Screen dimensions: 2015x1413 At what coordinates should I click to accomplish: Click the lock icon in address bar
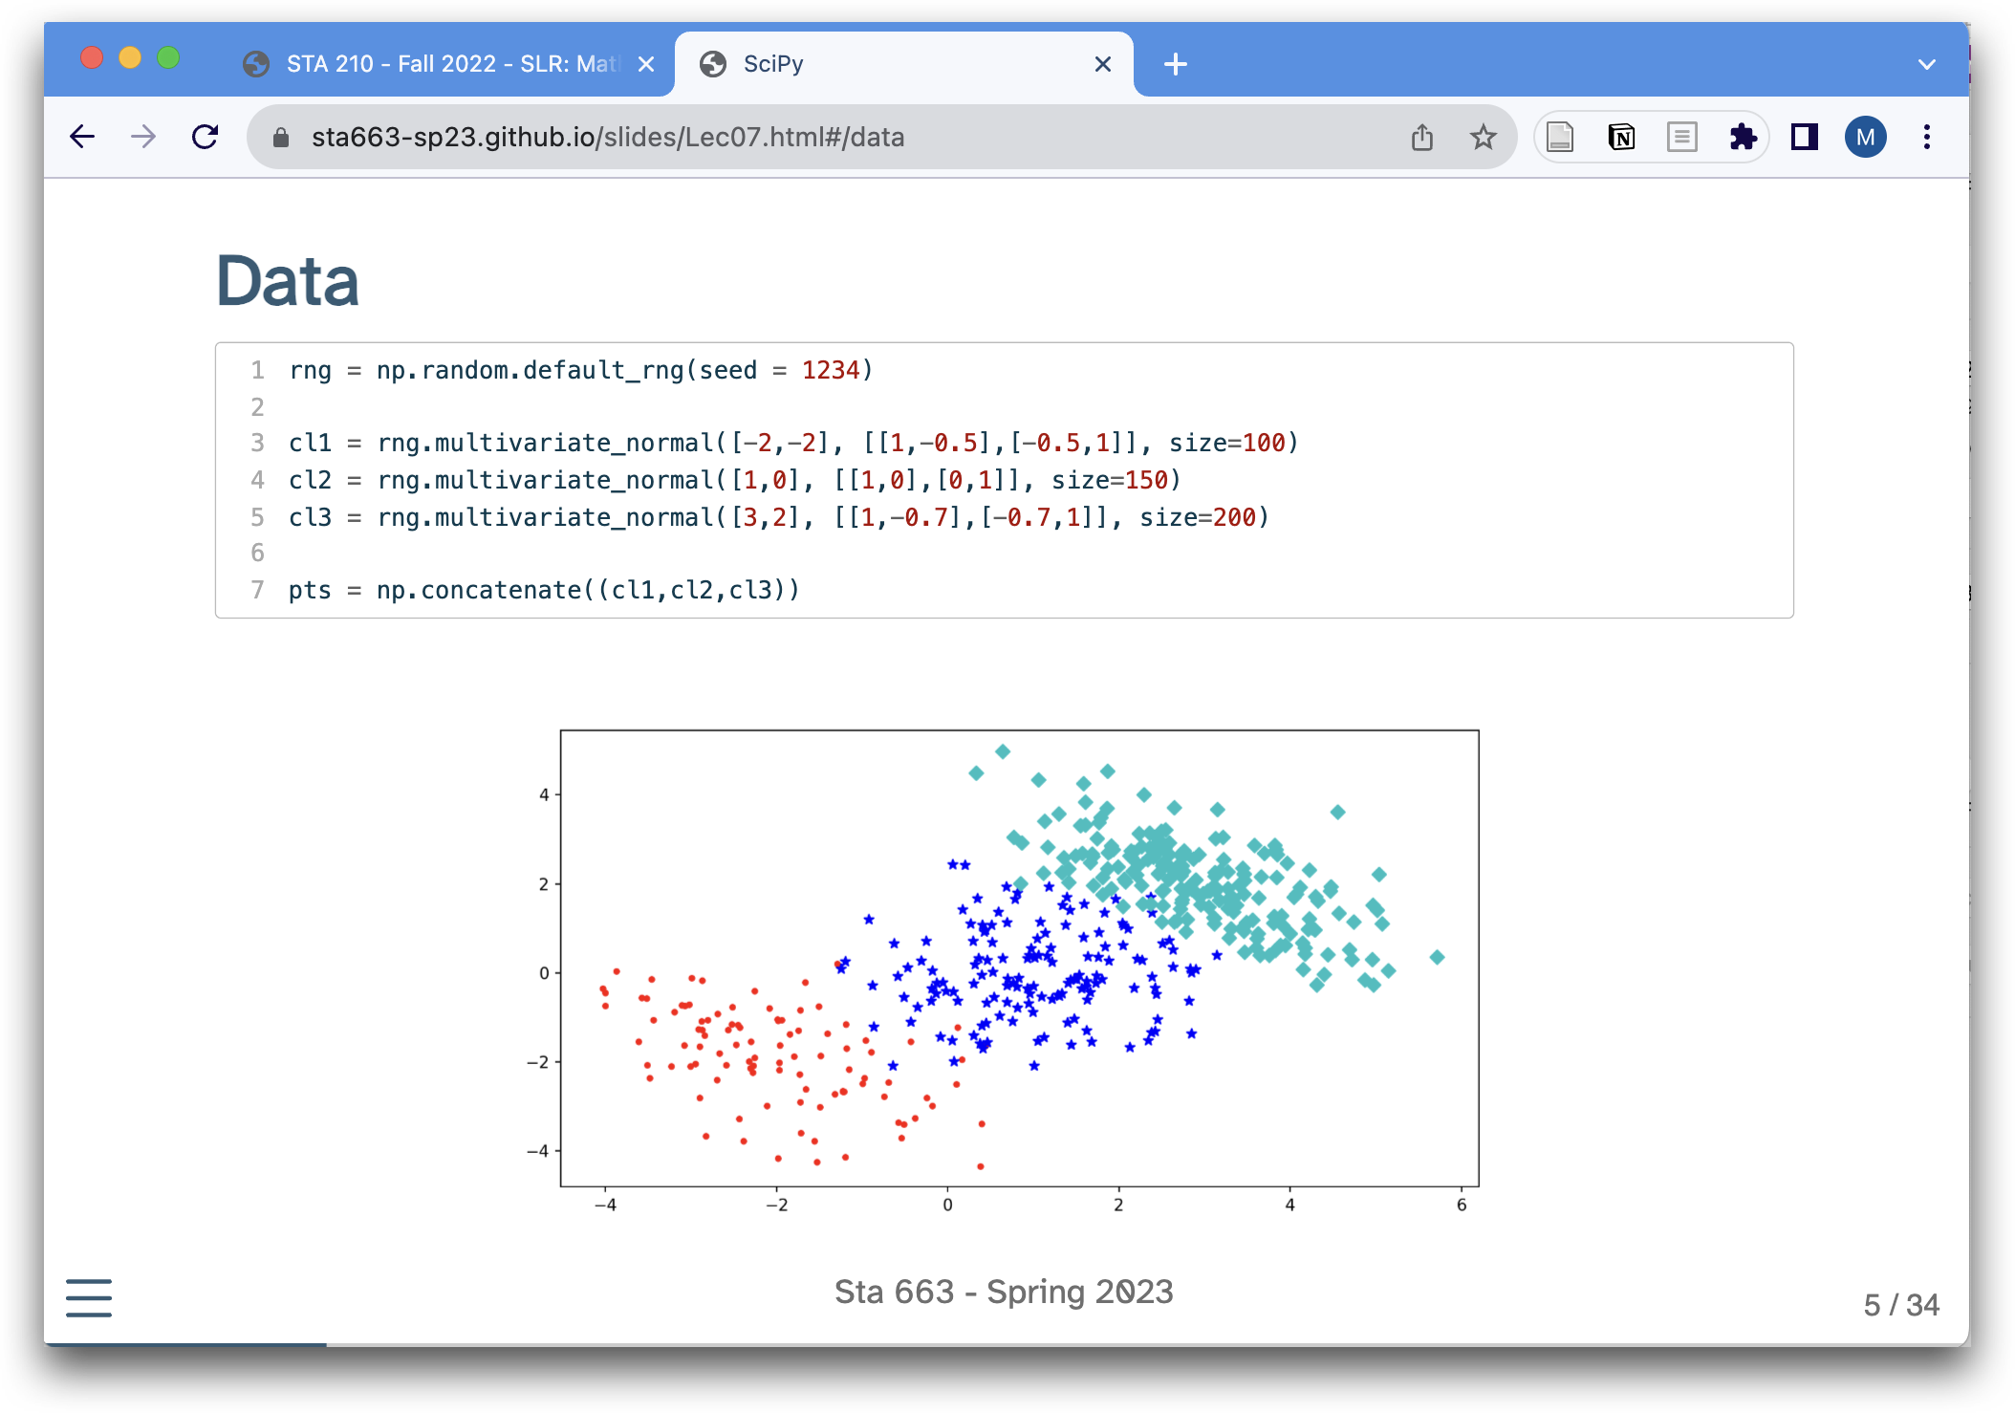tap(280, 138)
